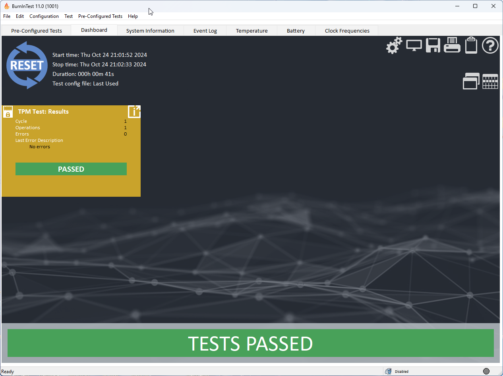Viewport: 503px width, 376px height.
Task: Open the Edit menu
Action: tap(20, 16)
